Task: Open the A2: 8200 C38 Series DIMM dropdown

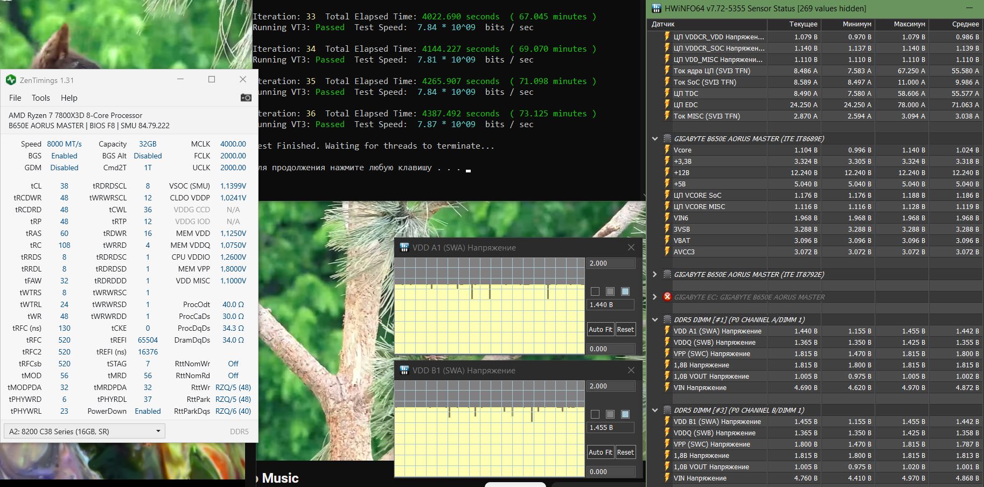Action: coord(84,431)
